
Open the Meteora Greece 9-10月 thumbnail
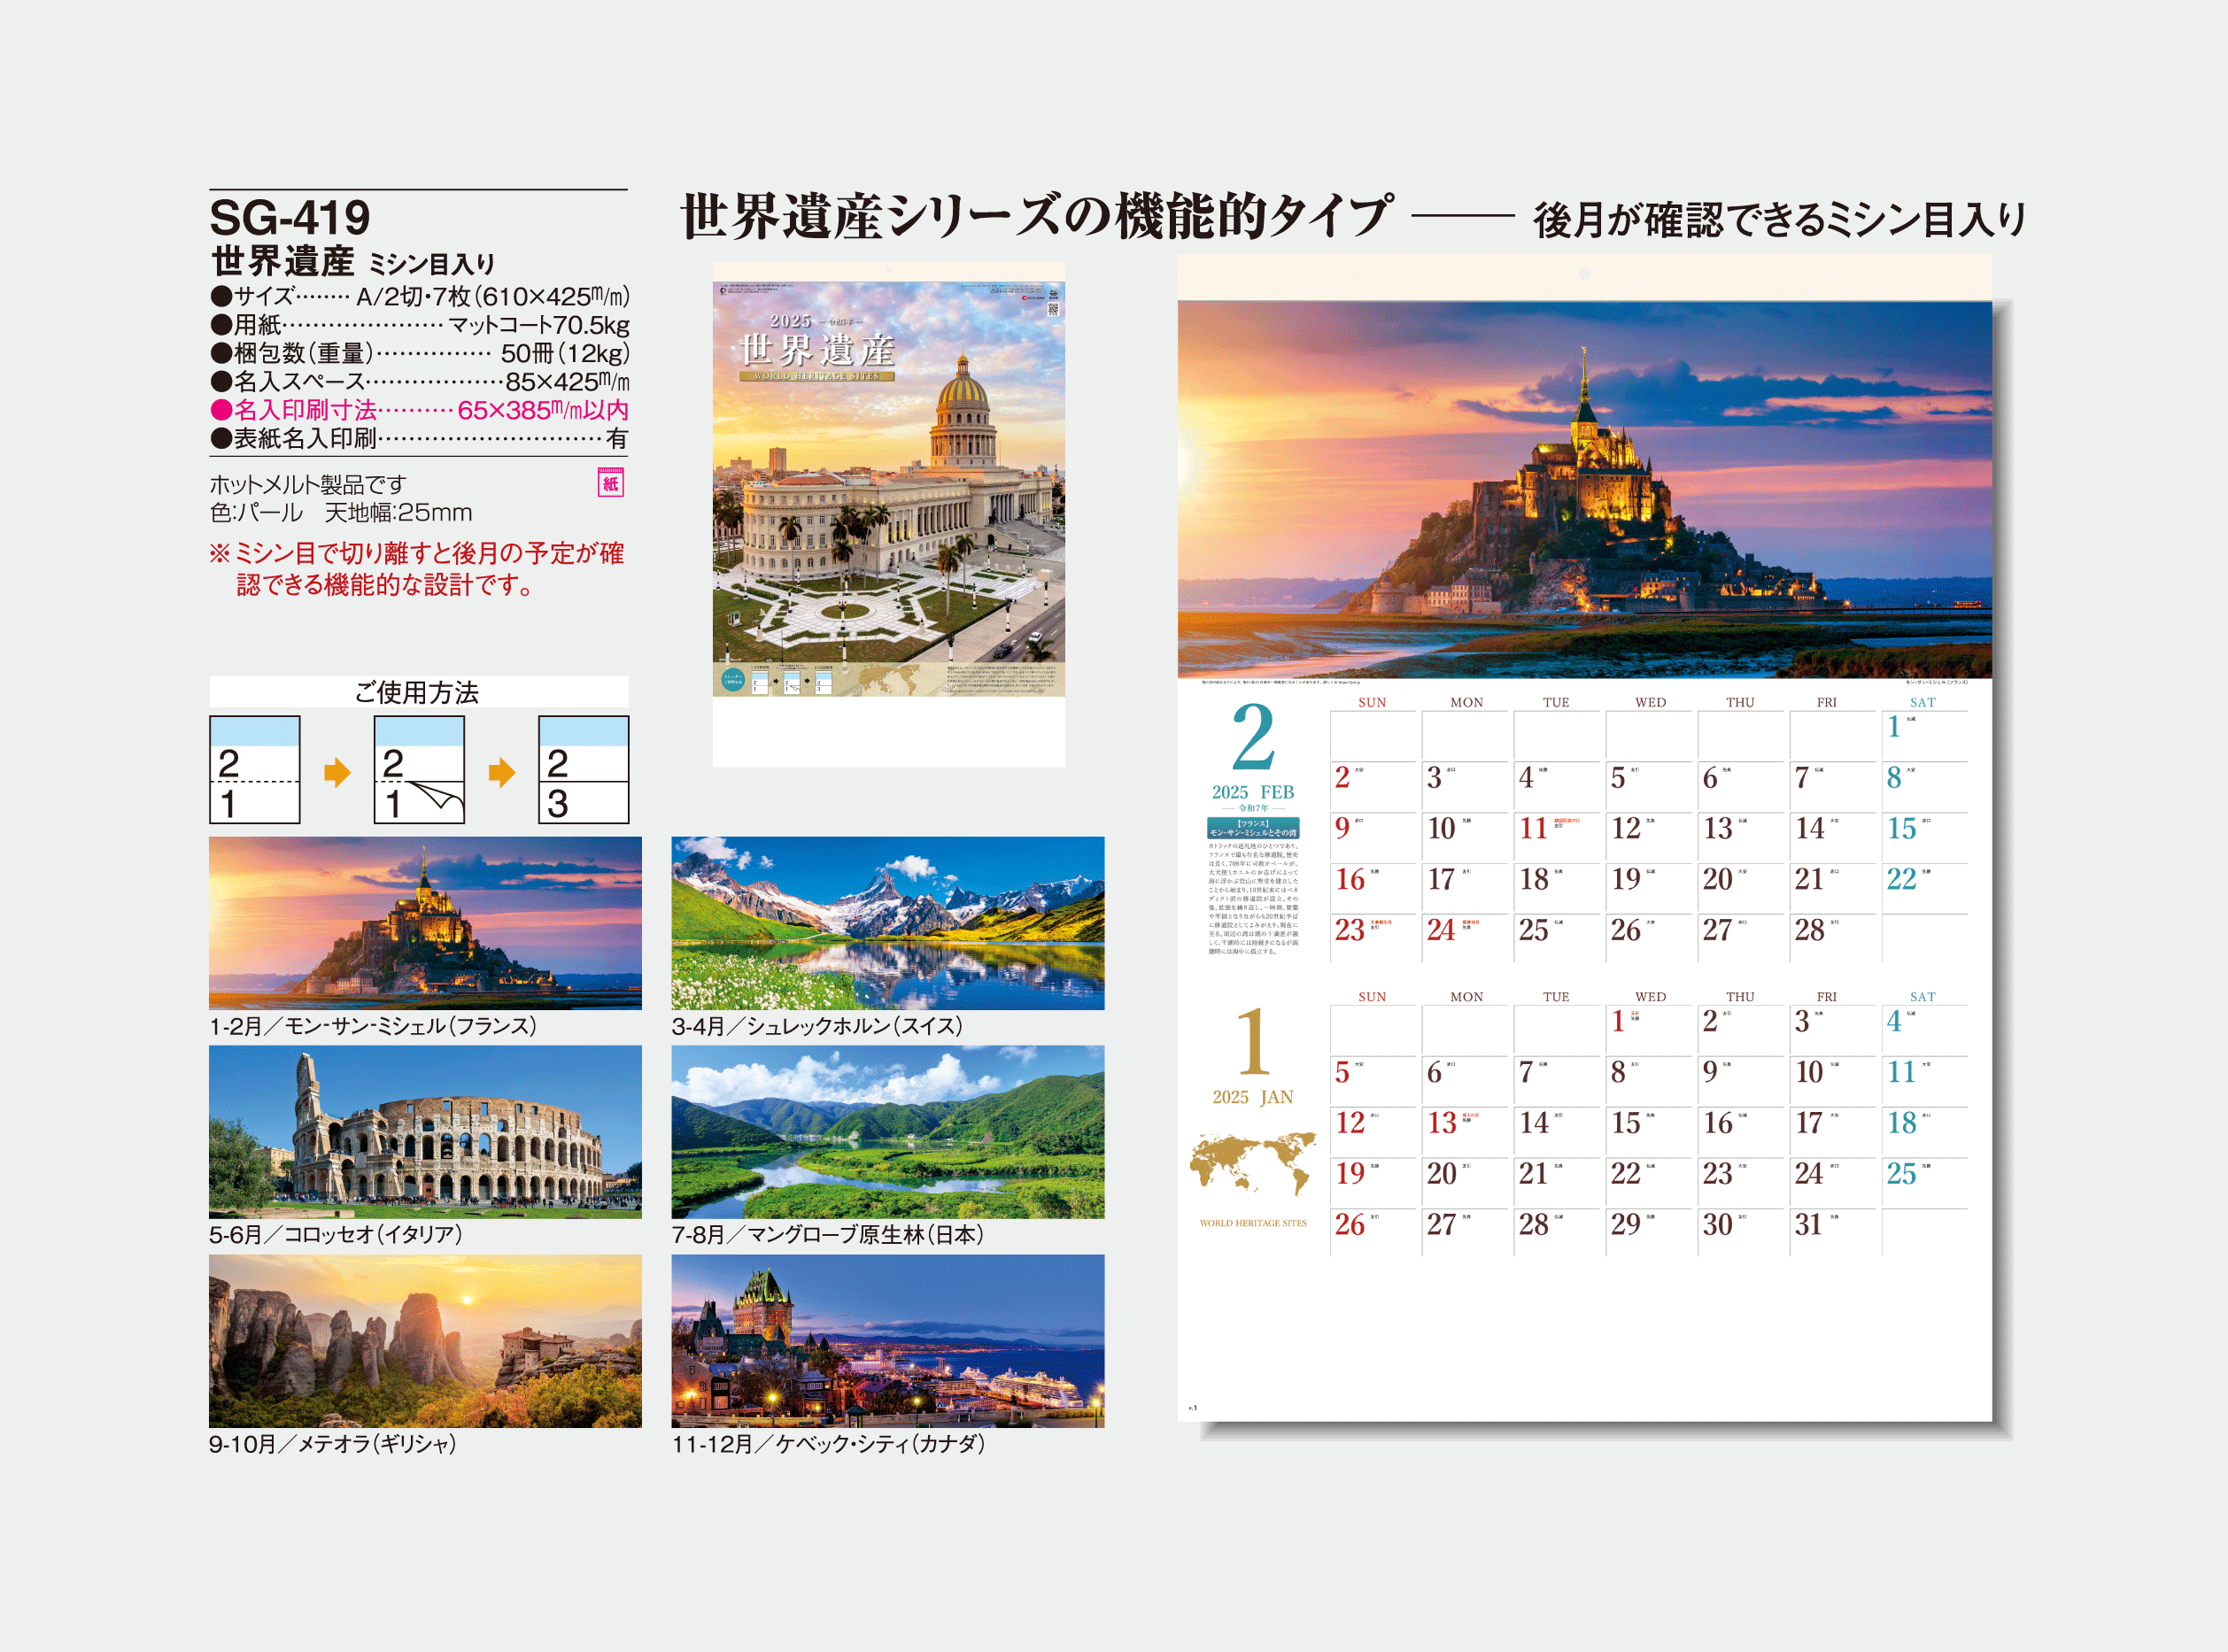pyautogui.click(x=425, y=1340)
